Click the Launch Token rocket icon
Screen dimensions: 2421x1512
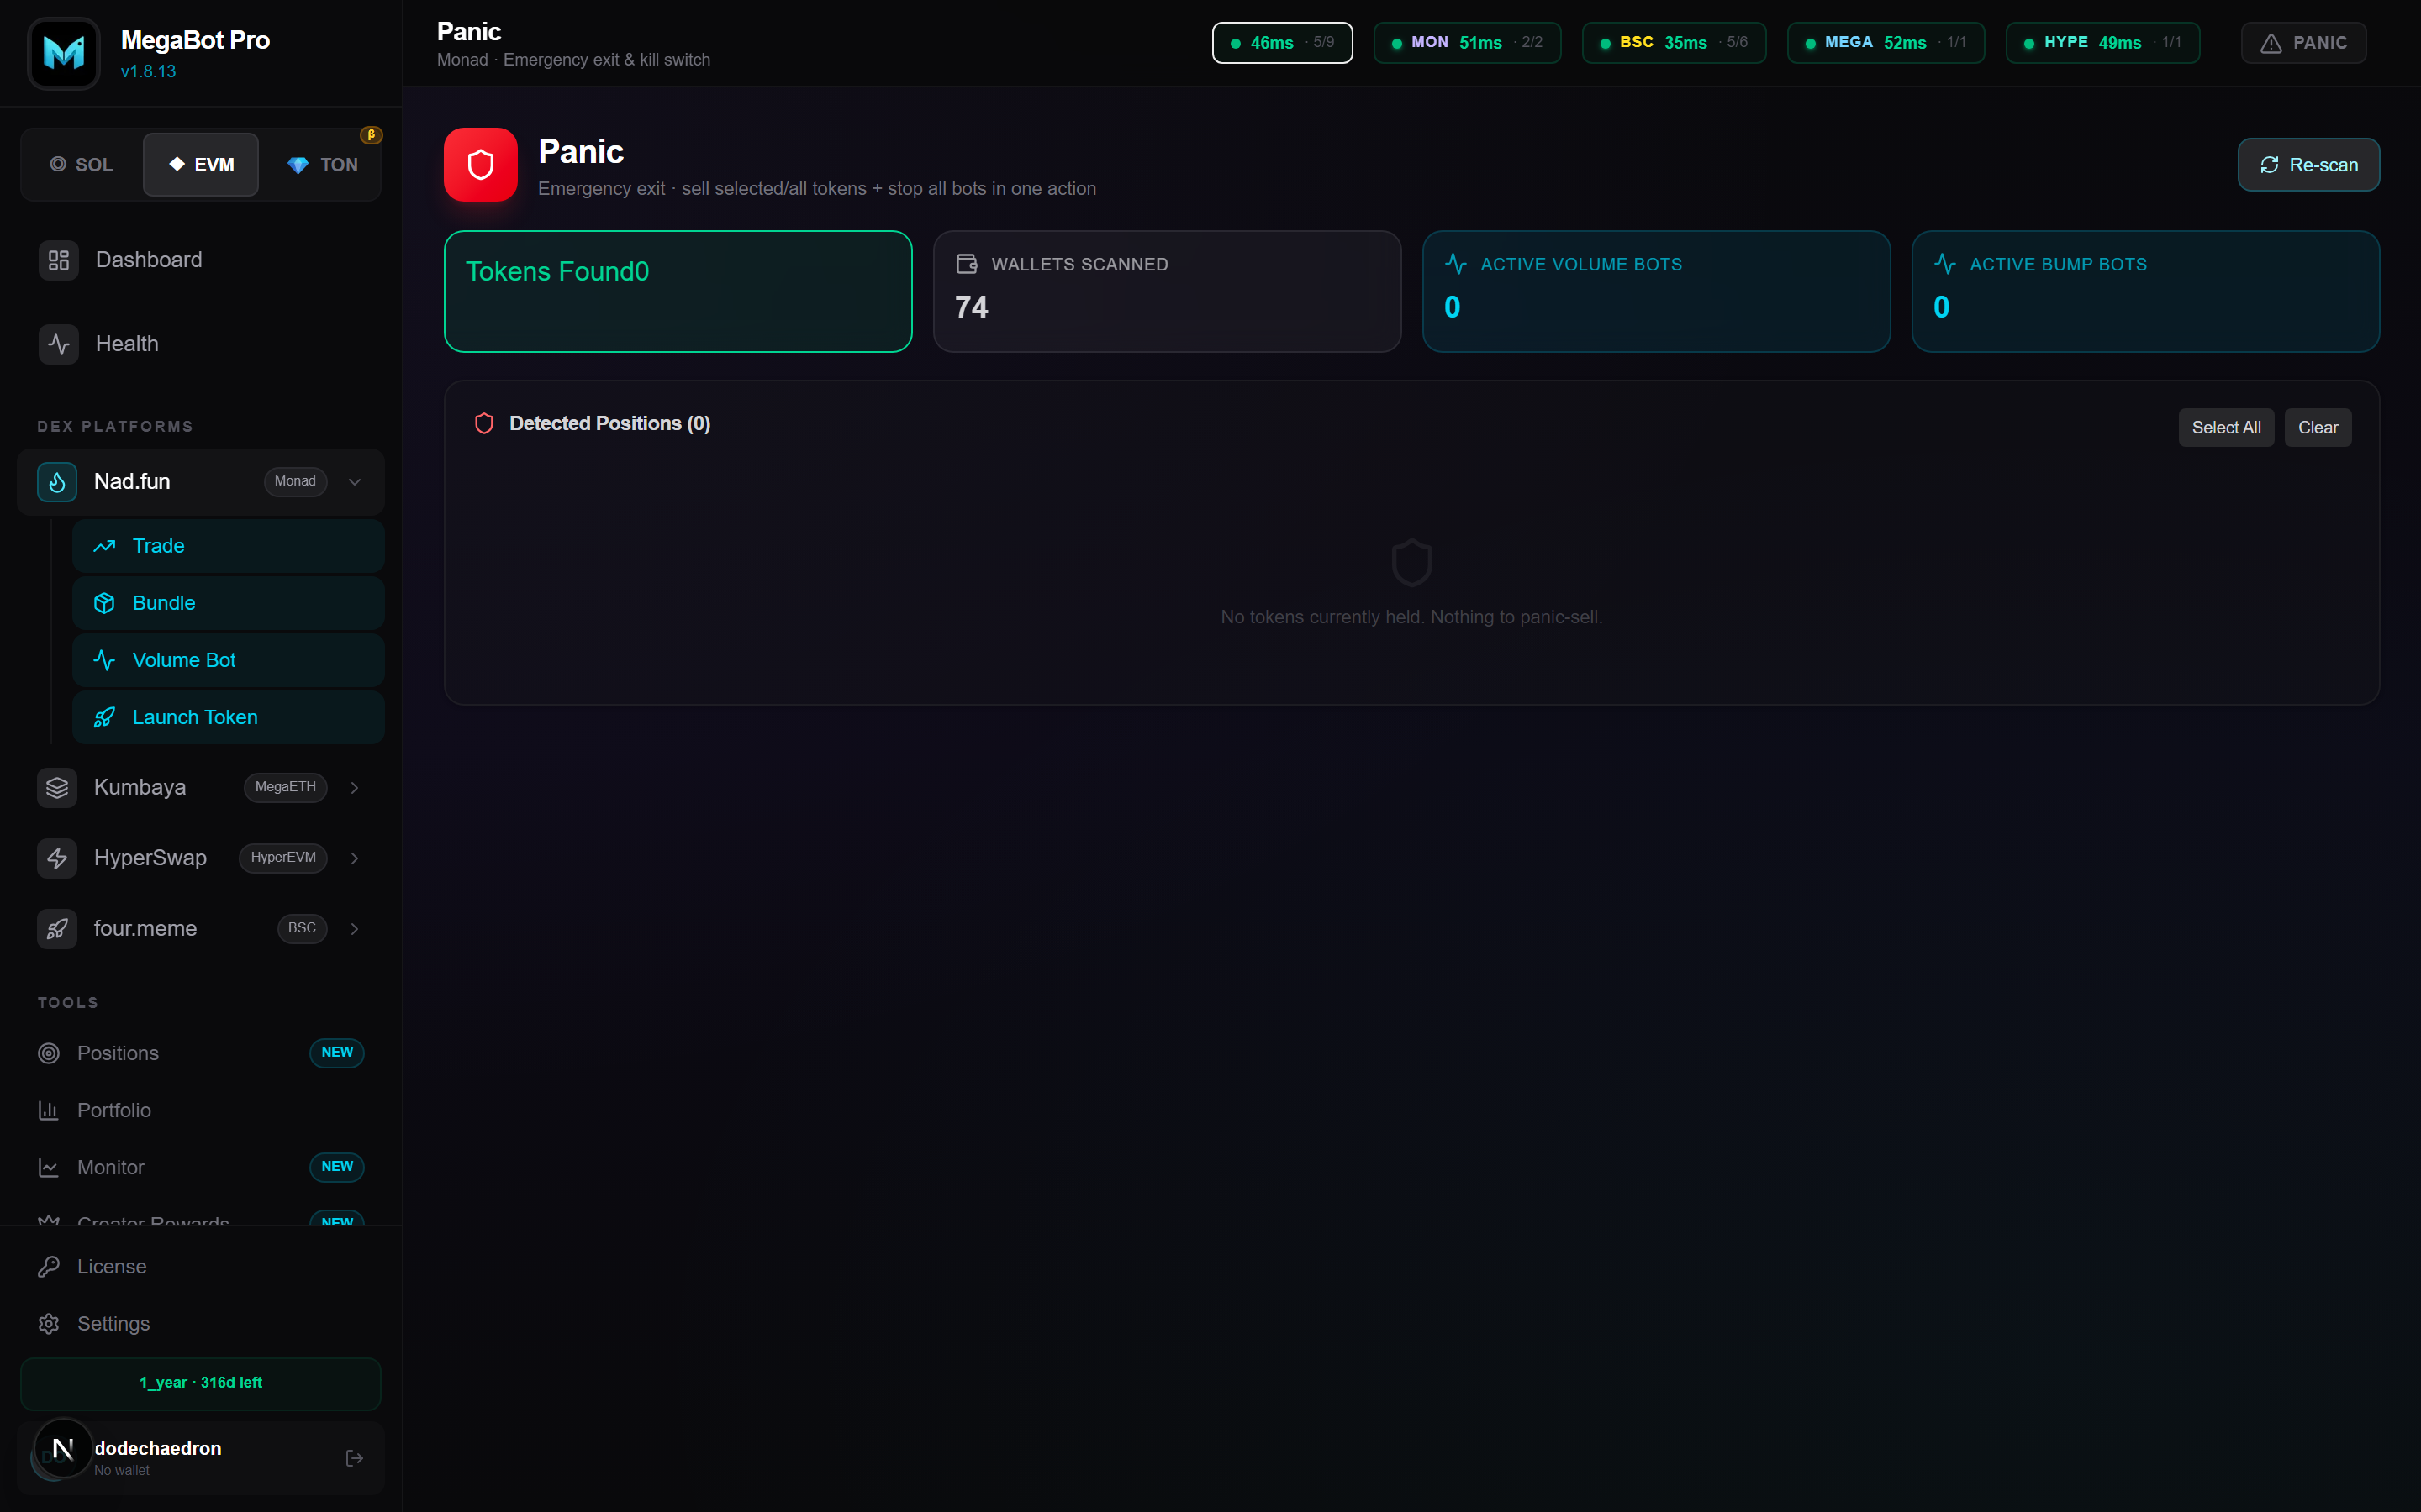click(104, 717)
